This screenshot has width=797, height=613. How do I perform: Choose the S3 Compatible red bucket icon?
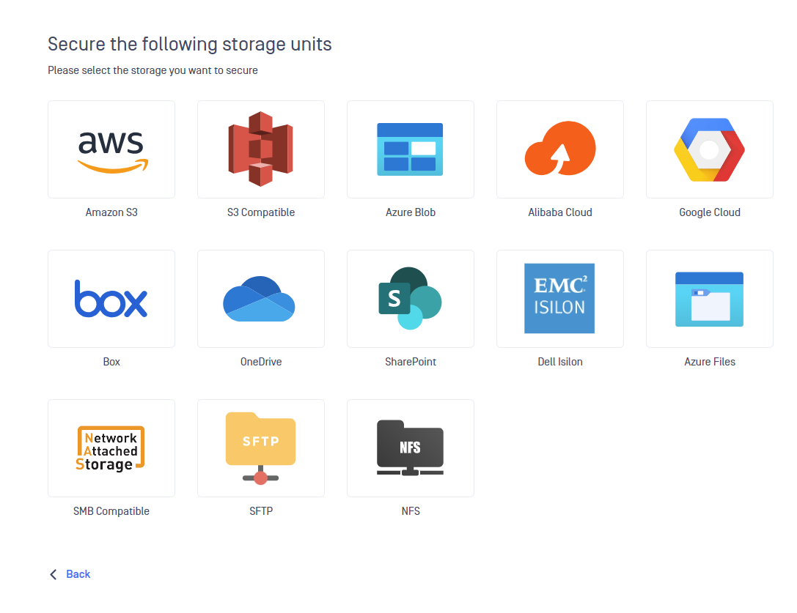[261, 149]
